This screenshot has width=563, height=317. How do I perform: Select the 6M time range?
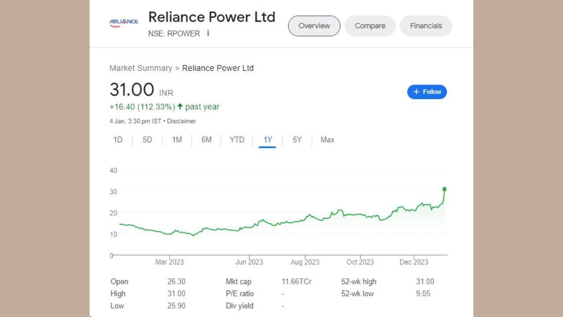pyautogui.click(x=206, y=140)
